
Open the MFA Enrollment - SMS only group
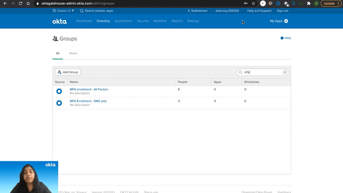[88, 101]
